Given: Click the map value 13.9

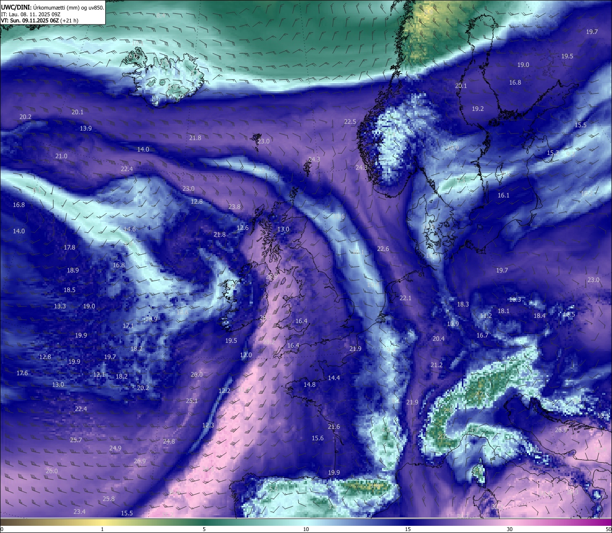Looking at the screenshot, I should (86, 128).
